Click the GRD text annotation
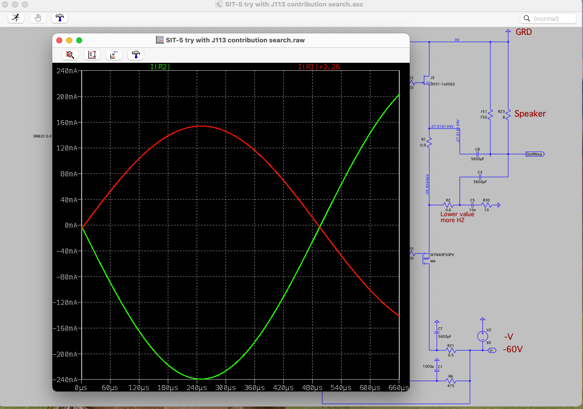583x409 pixels. (524, 32)
